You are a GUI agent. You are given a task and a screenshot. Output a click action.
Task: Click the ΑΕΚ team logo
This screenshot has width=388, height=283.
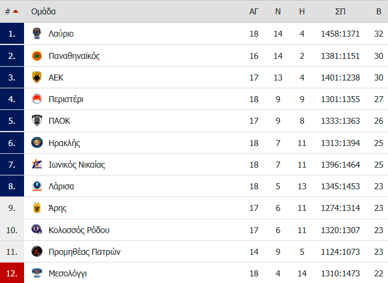37,78
